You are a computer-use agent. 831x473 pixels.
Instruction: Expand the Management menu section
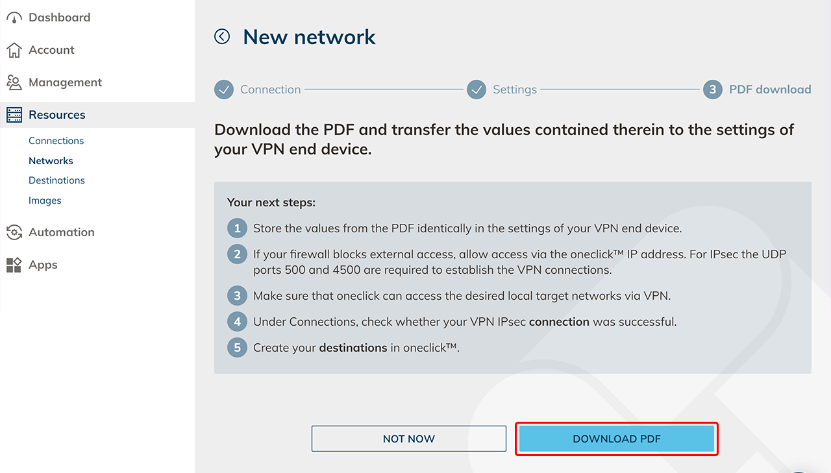tap(65, 82)
